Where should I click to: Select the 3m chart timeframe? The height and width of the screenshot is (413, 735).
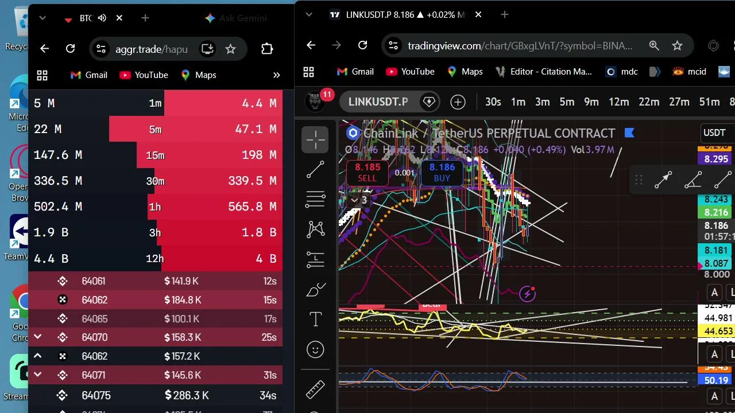(x=543, y=102)
